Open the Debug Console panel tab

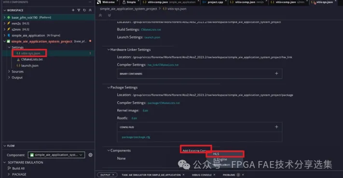(x=202, y=175)
